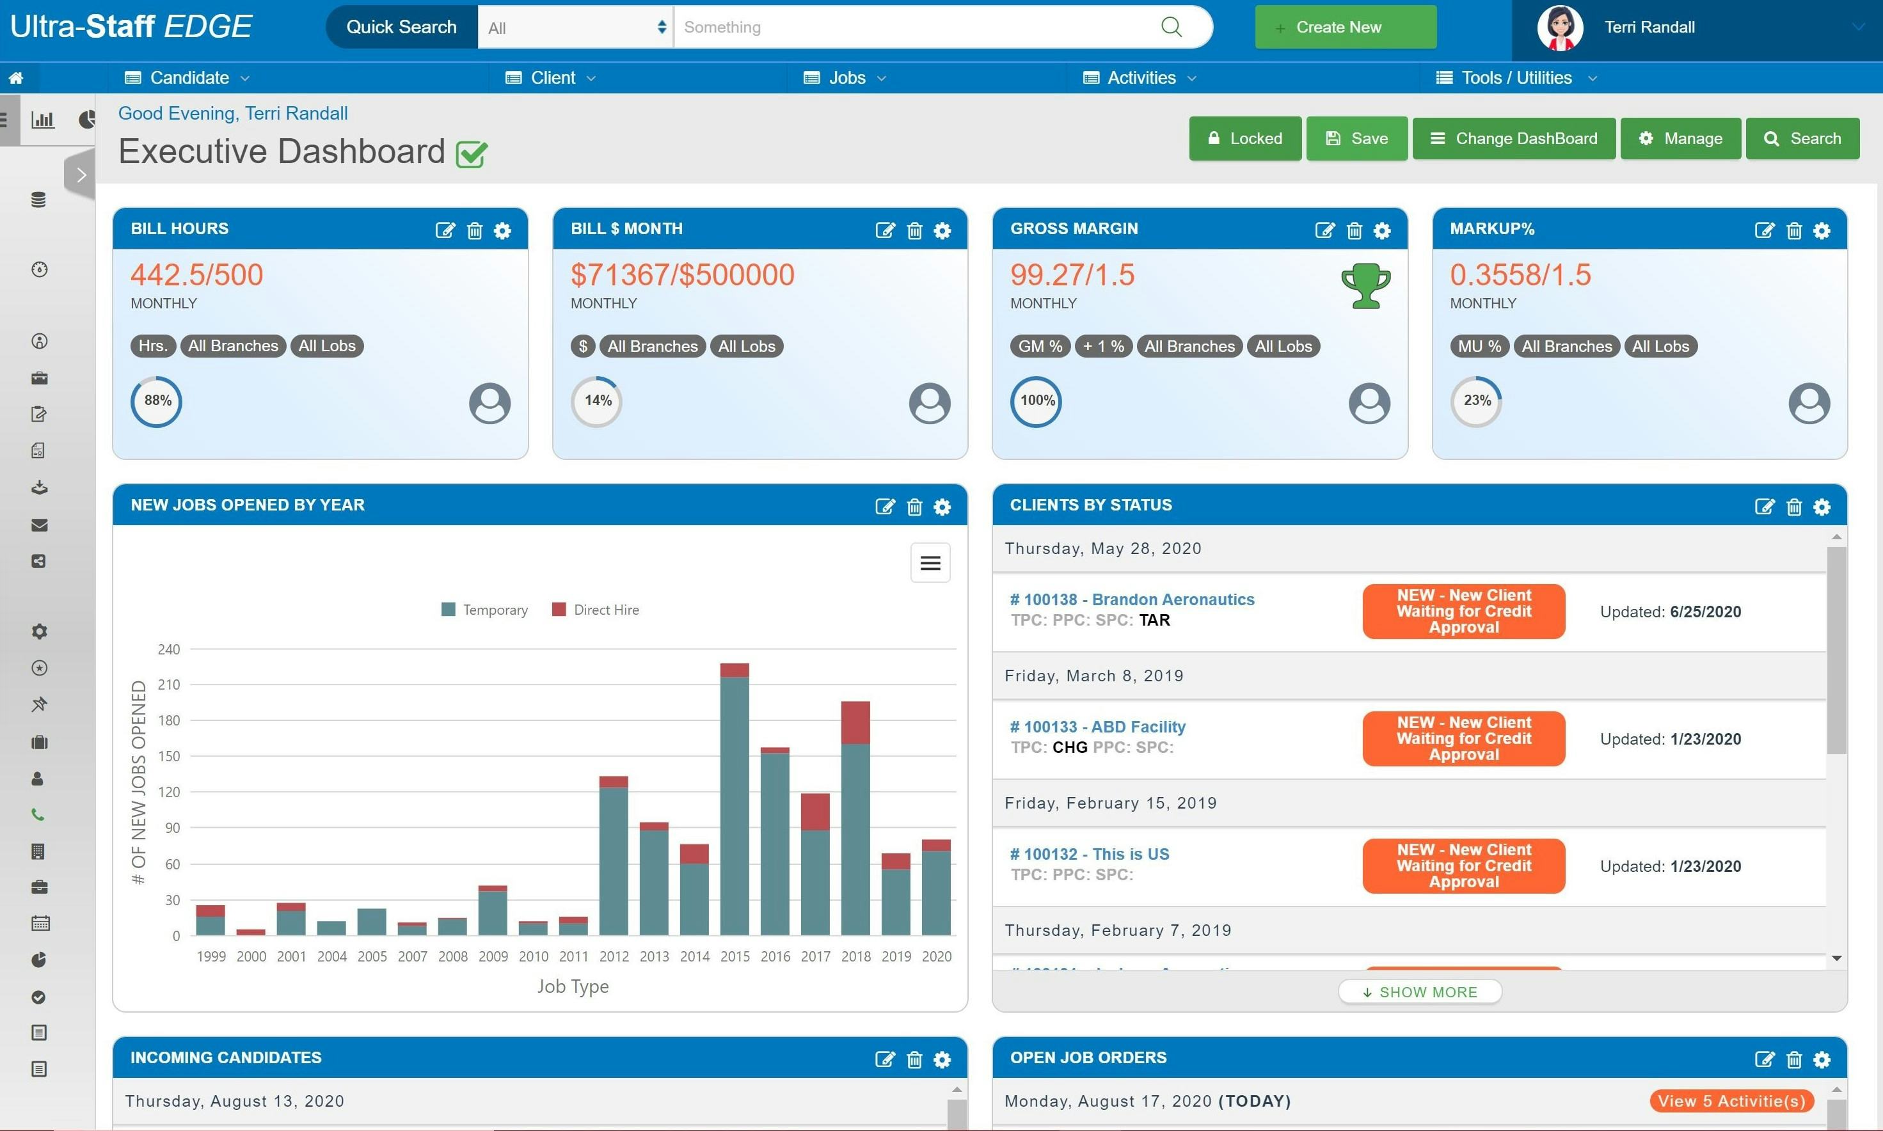Click the 88% progress circle on Bill Hours
1883x1131 pixels.
click(x=155, y=402)
